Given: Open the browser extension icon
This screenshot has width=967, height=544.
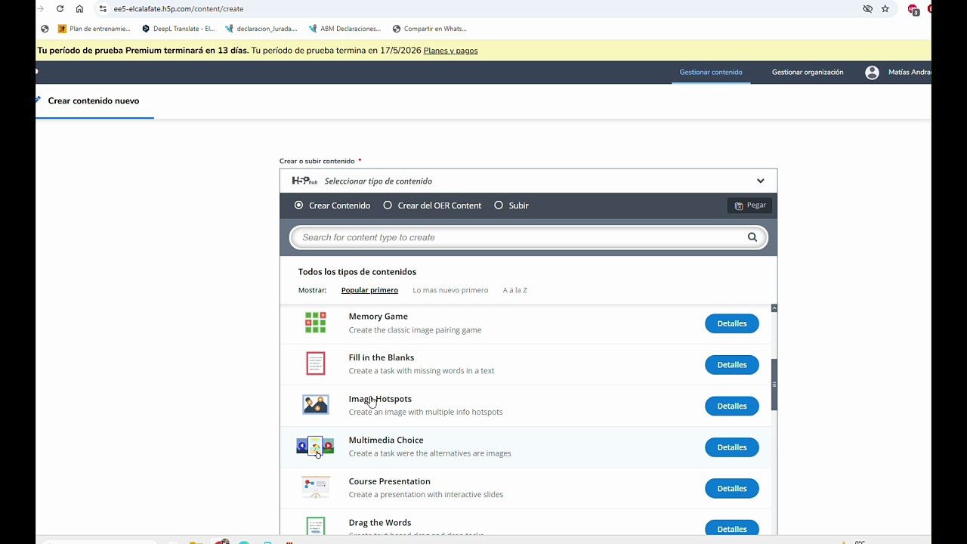Looking at the screenshot, I should (x=913, y=9).
